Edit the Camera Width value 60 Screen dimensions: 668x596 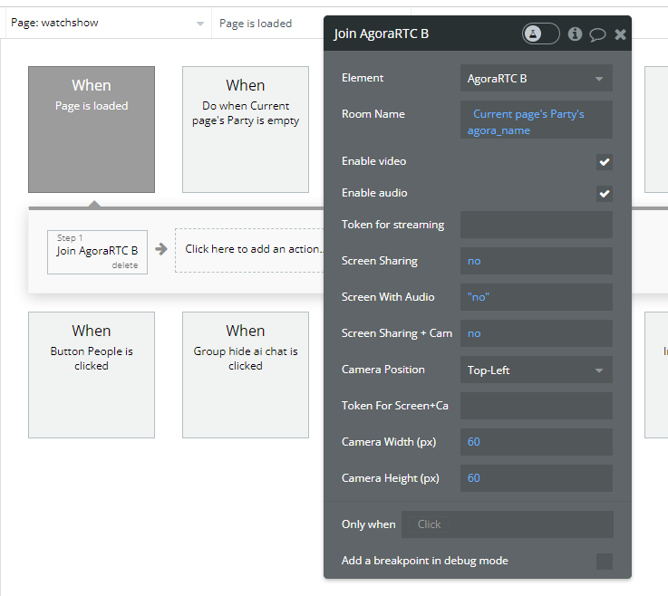click(x=537, y=442)
